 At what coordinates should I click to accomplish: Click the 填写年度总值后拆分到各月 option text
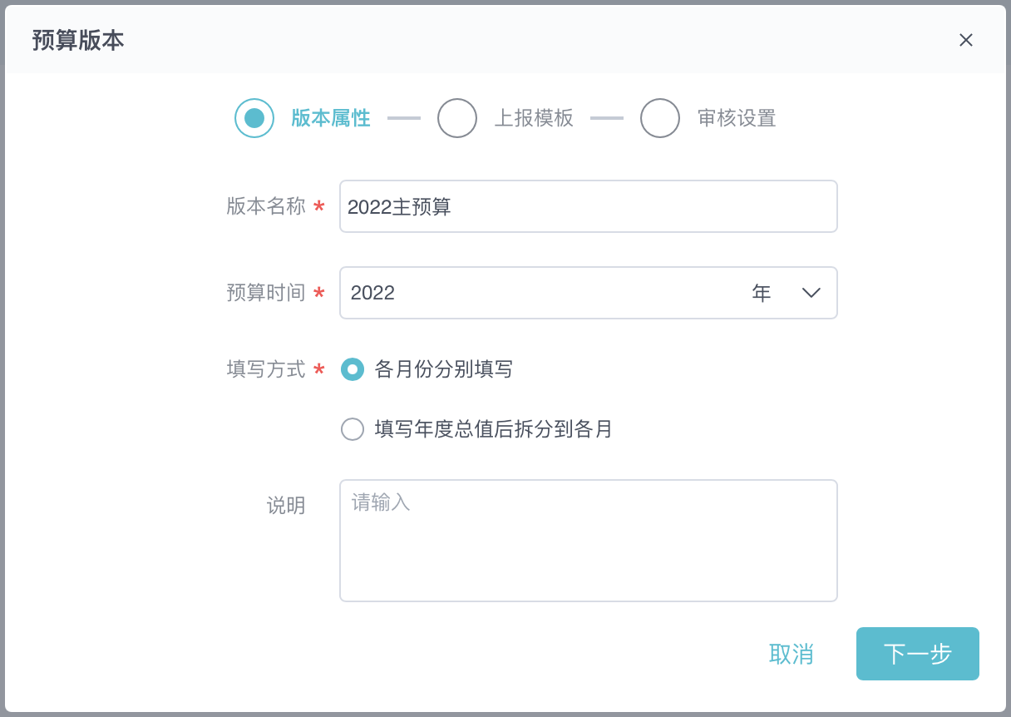click(494, 429)
